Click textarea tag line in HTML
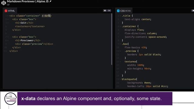Screen dimensions: 194x109 tap(30, 26)
